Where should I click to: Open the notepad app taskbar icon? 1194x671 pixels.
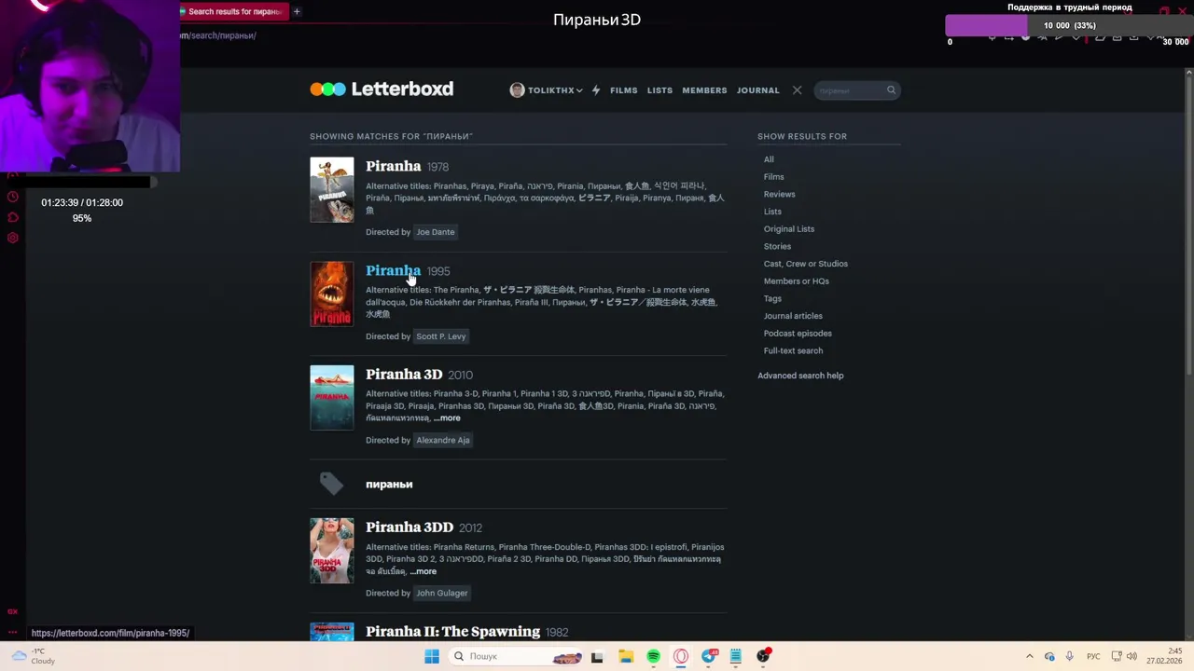[735, 656]
